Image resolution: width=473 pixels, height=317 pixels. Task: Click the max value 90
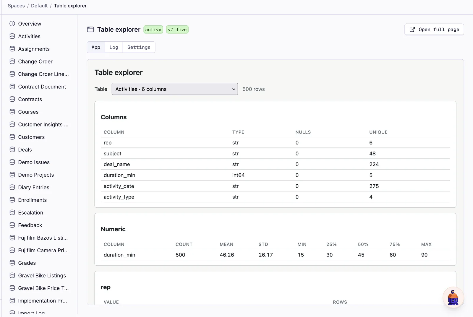(424, 255)
